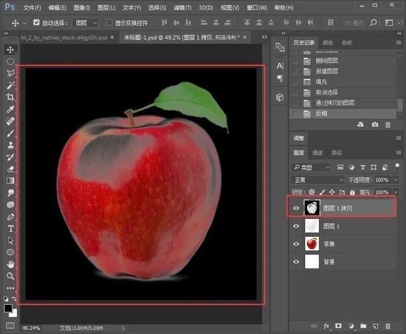Viewport: 406px width, 334px height.
Task: Expand the 不透明度 opacity dropdown arrow
Action: 396,180
